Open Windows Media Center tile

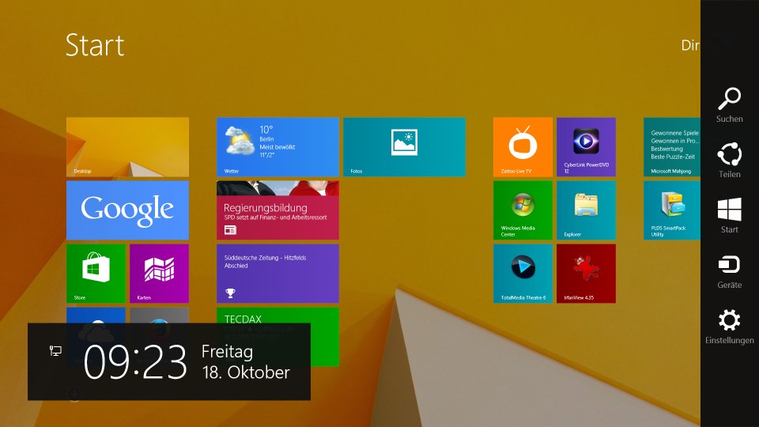pyautogui.click(x=523, y=210)
